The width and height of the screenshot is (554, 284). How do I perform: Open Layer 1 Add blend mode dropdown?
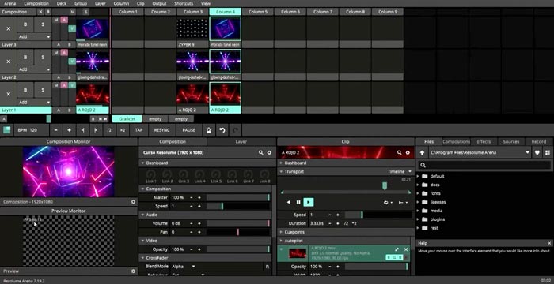click(34, 103)
